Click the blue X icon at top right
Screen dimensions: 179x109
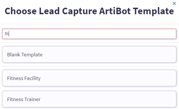(x=174, y=3)
